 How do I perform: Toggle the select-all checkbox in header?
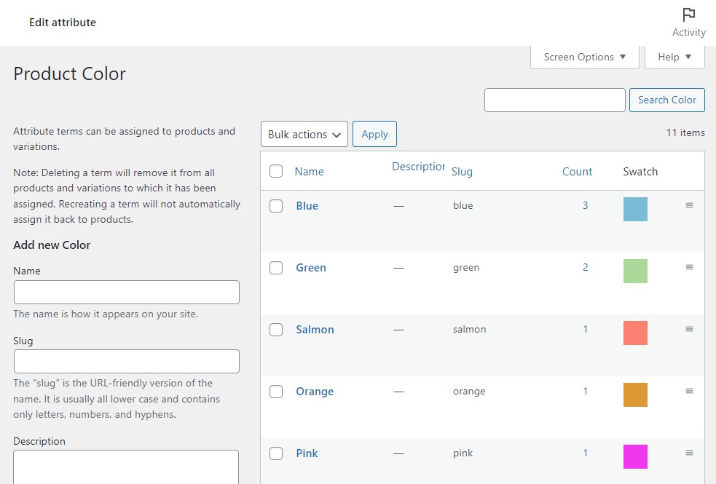(x=276, y=172)
